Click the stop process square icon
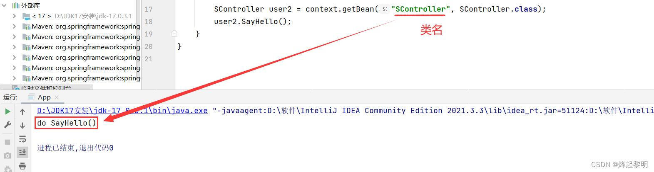Screen dimensions: 654x172 pyautogui.click(x=7, y=142)
